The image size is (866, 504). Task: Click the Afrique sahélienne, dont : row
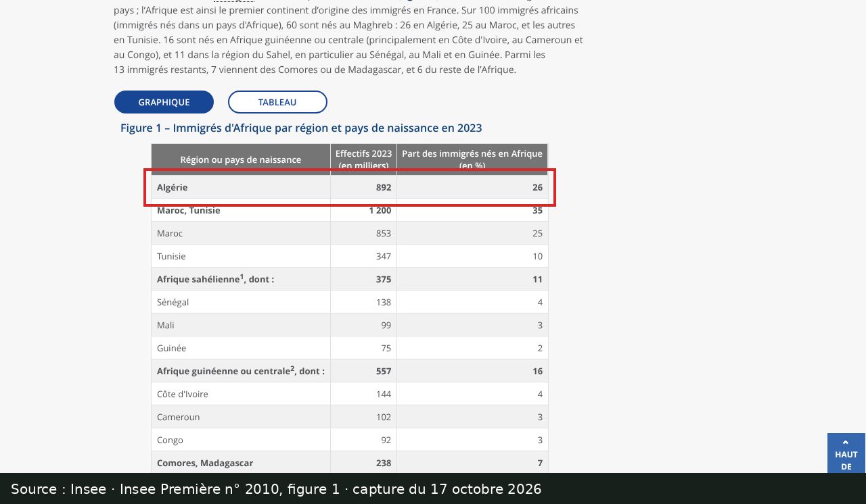[349, 279]
